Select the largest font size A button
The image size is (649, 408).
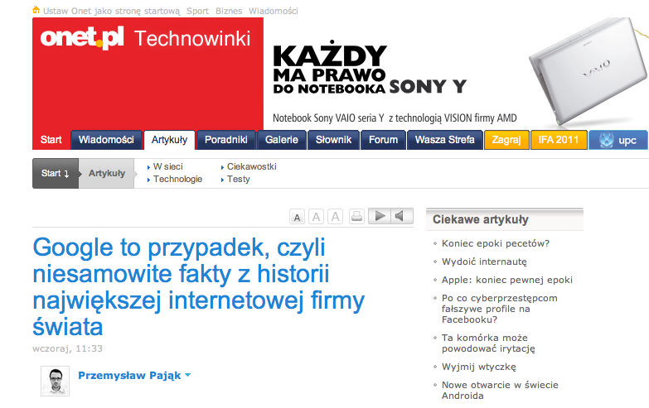pyautogui.click(x=335, y=217)
